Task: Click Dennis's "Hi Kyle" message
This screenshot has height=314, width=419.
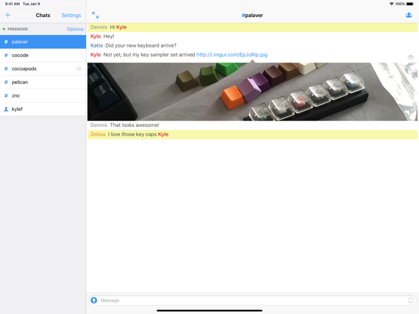Action: point(252,27)
